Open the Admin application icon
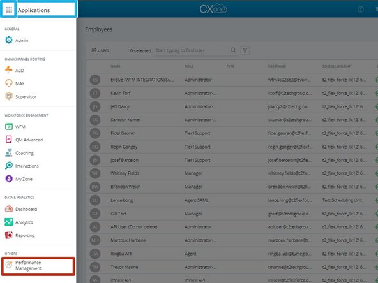The width and height of the screenshot is (378, 283). pos(9,40)
